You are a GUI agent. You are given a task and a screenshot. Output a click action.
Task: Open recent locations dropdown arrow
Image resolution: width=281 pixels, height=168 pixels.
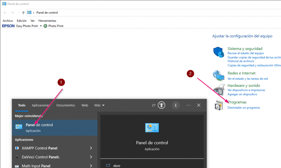pos(18,13)
